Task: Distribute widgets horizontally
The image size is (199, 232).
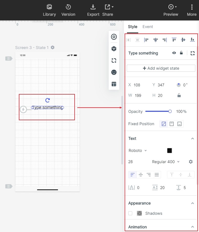Action: tap(128, 40)
